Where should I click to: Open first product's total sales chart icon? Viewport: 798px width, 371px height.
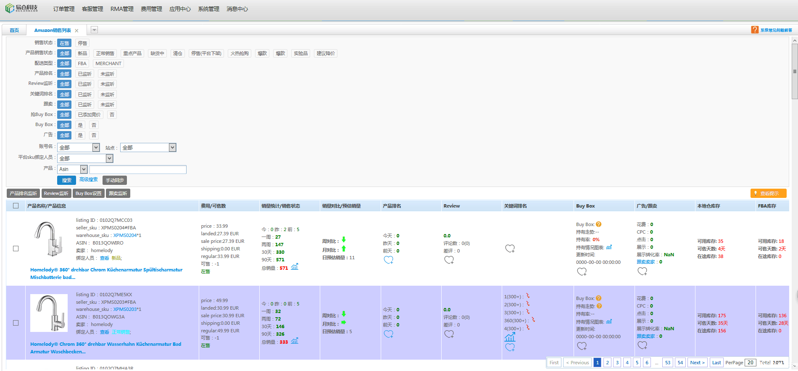click(x=295, y=267)
